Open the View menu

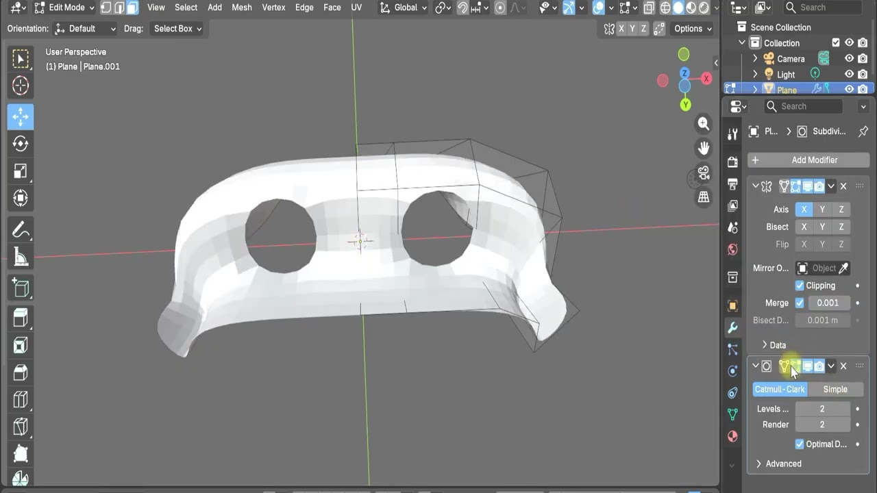pyautogui.click(x=156, y=8)
